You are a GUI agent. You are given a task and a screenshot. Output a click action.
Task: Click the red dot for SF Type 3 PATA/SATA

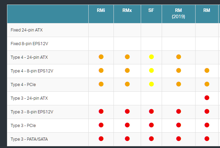pyautogui.click(x=152, y=139)
